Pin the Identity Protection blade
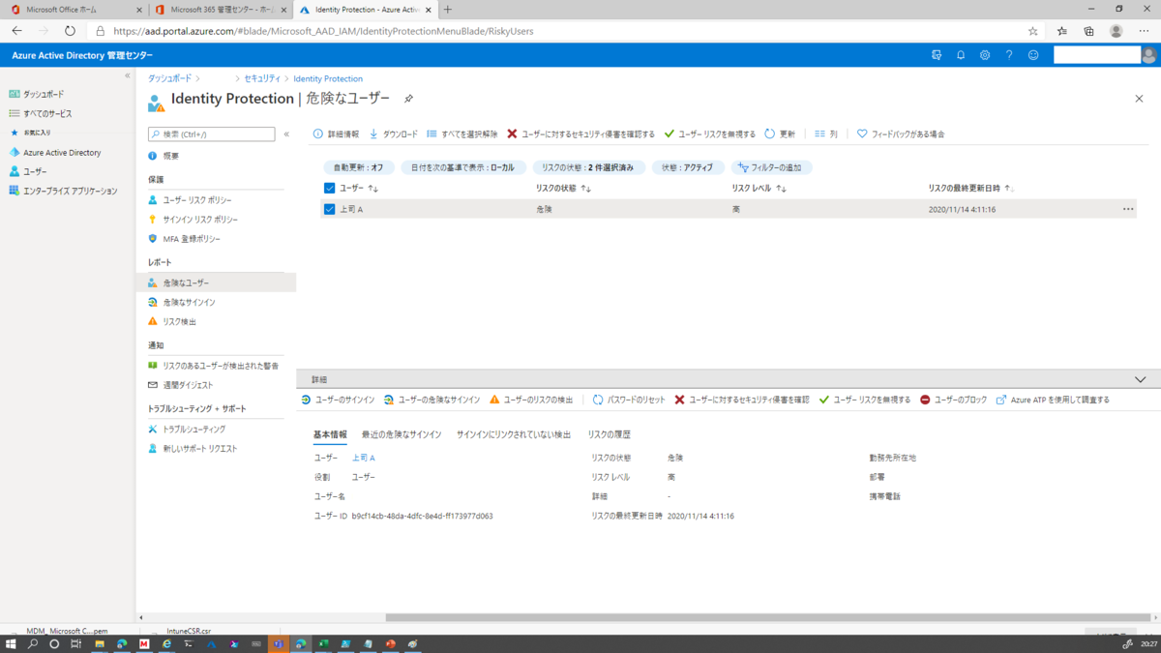 [x=408, y=99]
